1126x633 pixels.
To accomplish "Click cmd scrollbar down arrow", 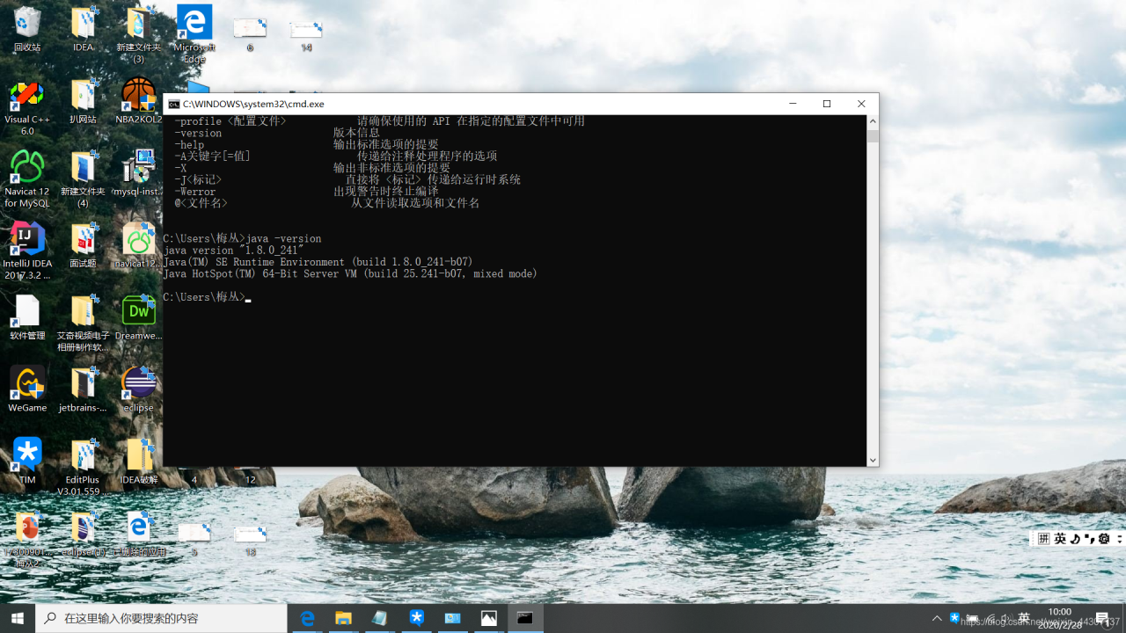I will tap(873, 460).
